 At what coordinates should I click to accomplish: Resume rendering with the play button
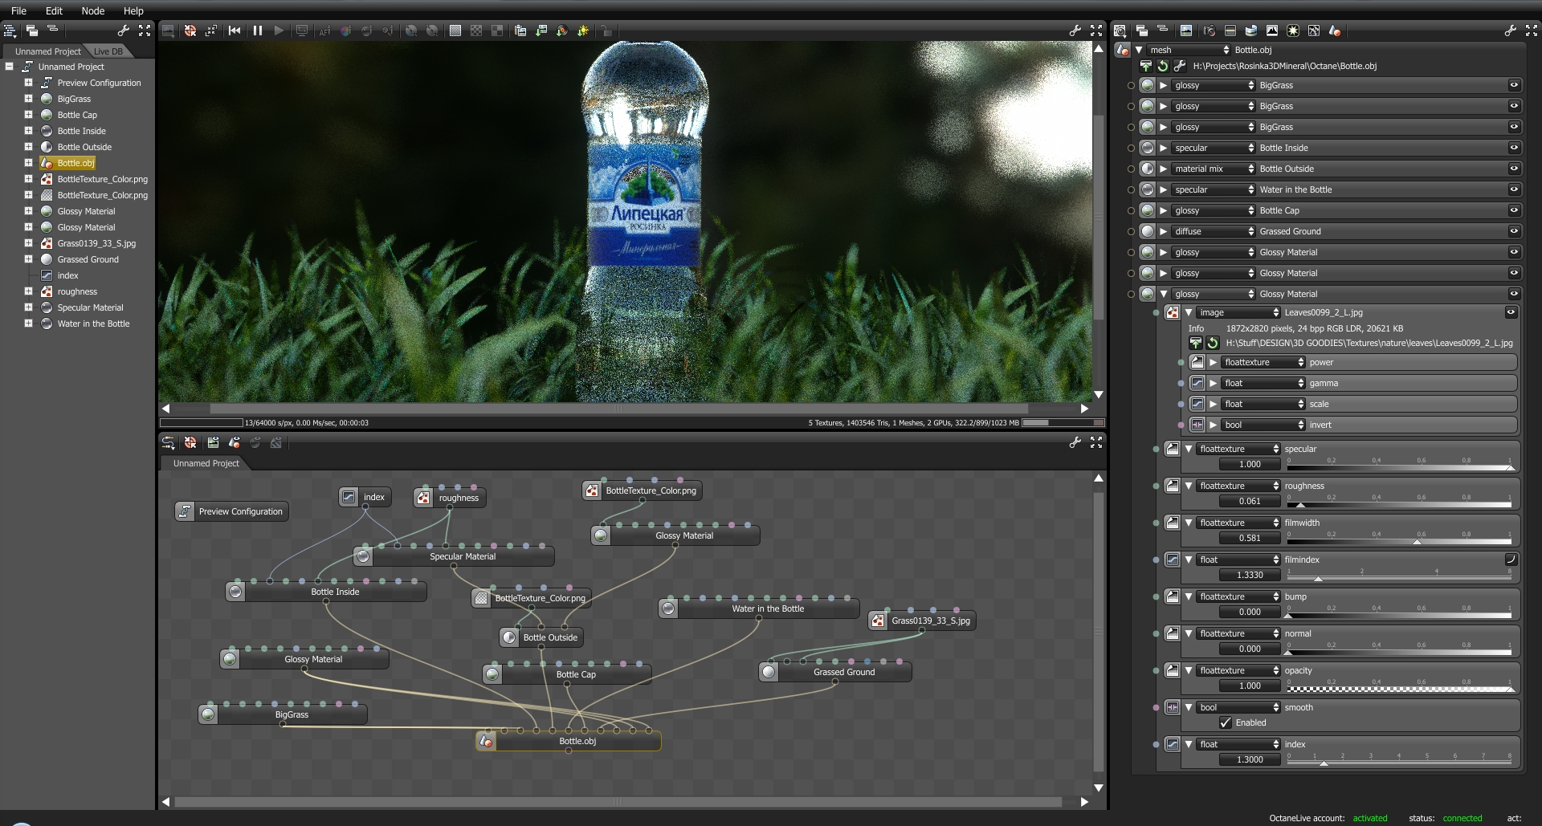(279, 31)
